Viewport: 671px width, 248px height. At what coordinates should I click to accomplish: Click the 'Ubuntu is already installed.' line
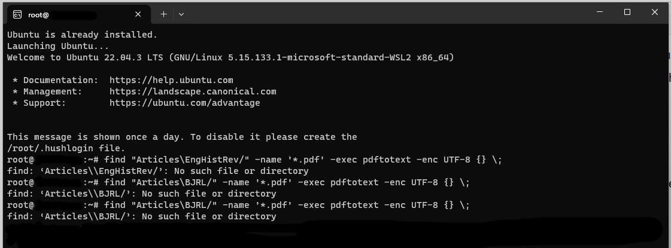point(82,35)
